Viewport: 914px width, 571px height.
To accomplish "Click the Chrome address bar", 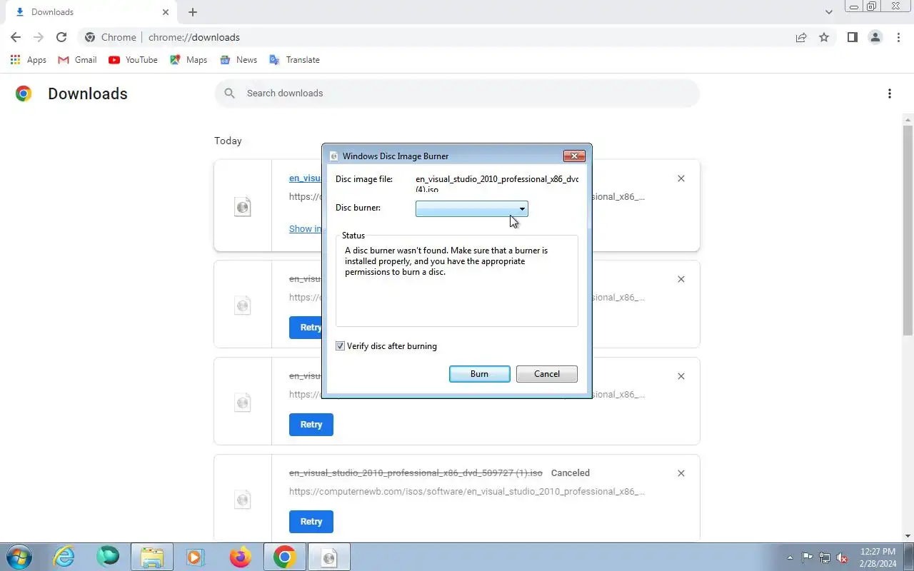I will coord(457,37).
